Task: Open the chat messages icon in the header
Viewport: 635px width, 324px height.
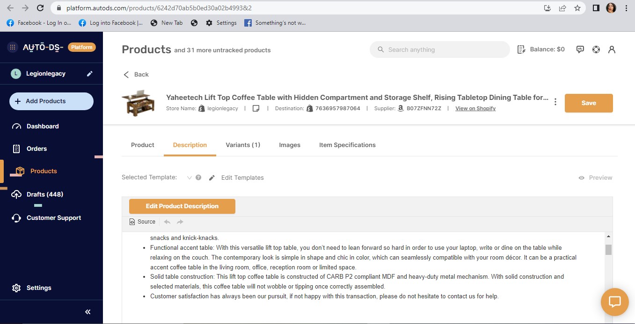Action: 580,49
